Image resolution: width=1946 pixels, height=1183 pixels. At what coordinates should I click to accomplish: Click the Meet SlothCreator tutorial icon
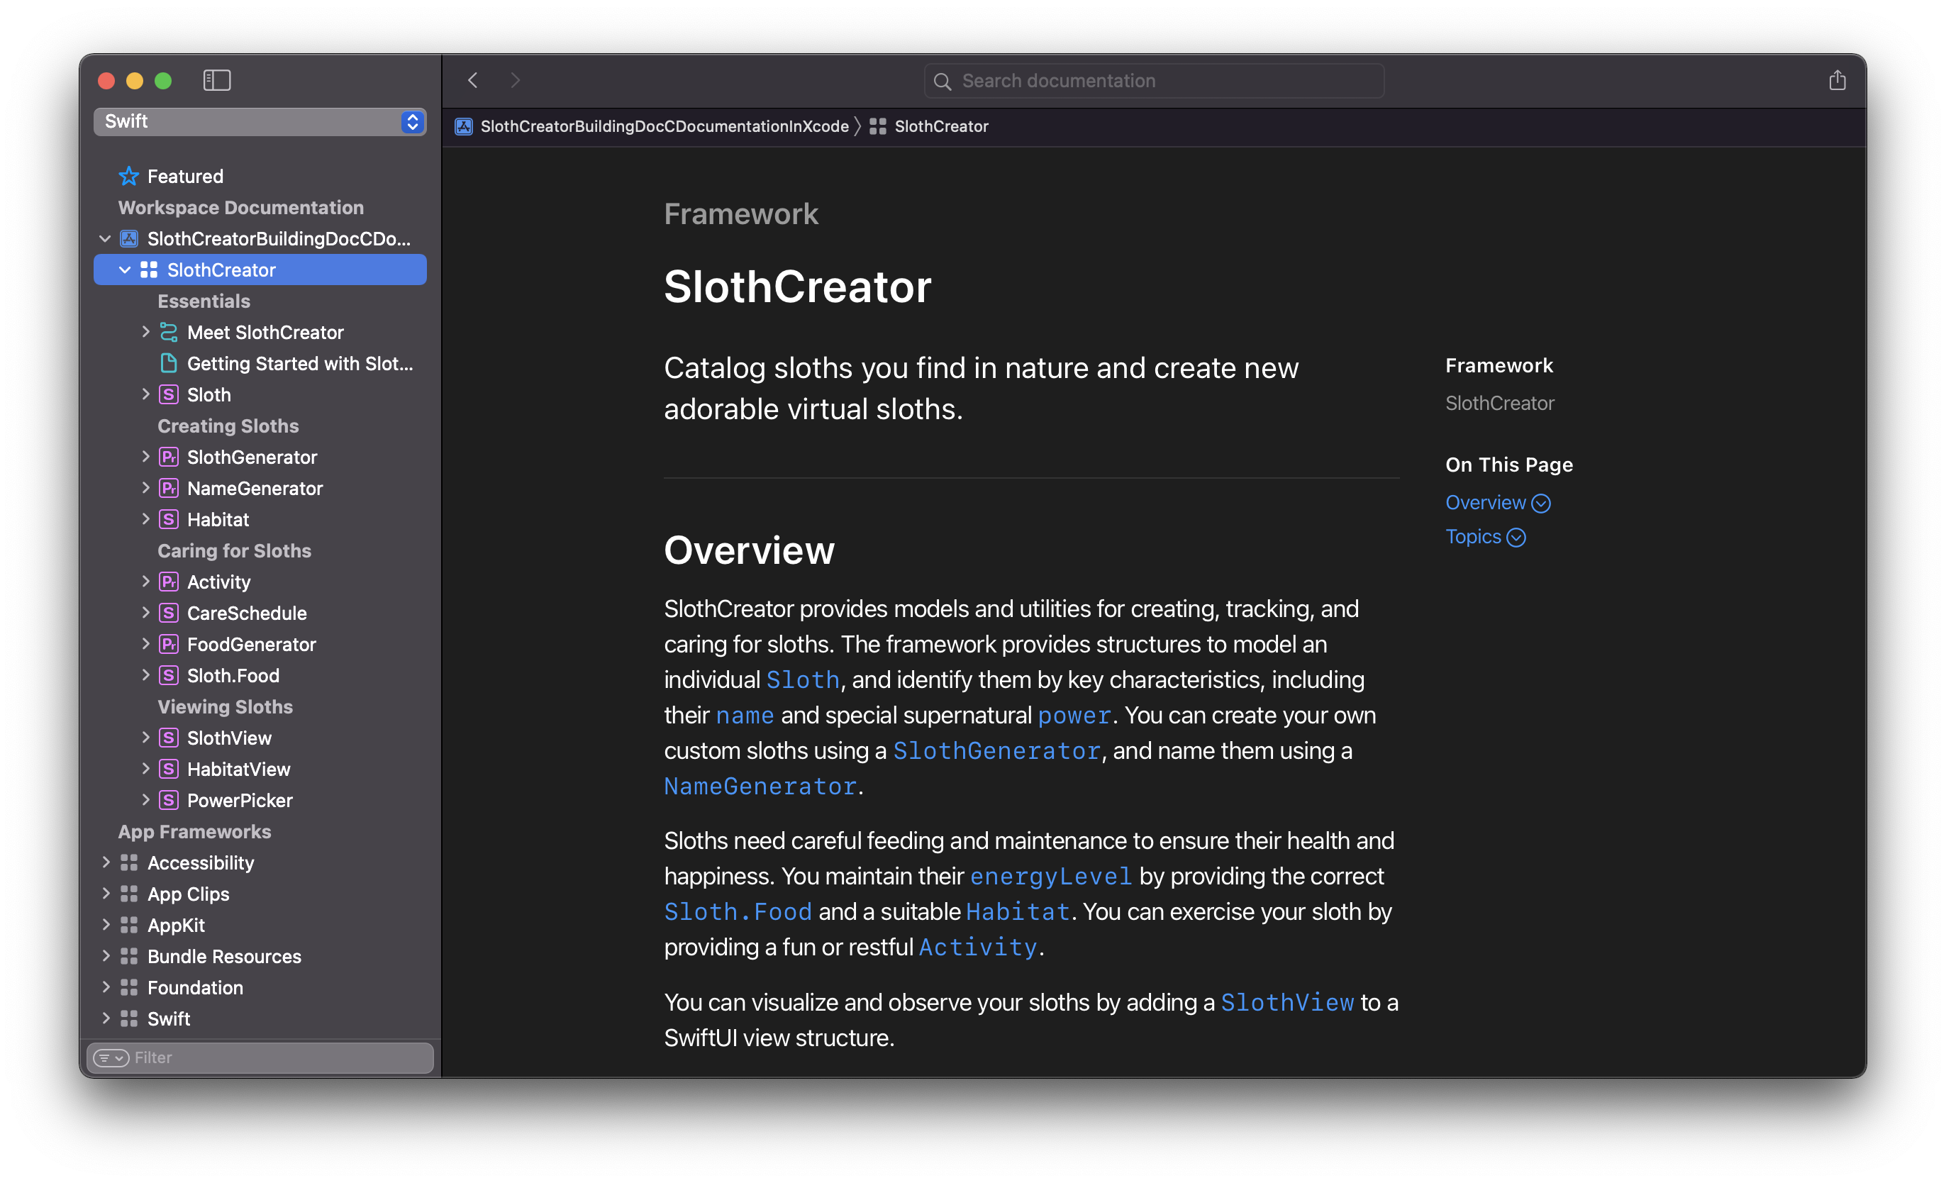click(169, 333)
